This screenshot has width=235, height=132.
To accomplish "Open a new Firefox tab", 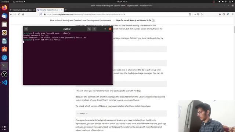I will click(x=66, y=10).
